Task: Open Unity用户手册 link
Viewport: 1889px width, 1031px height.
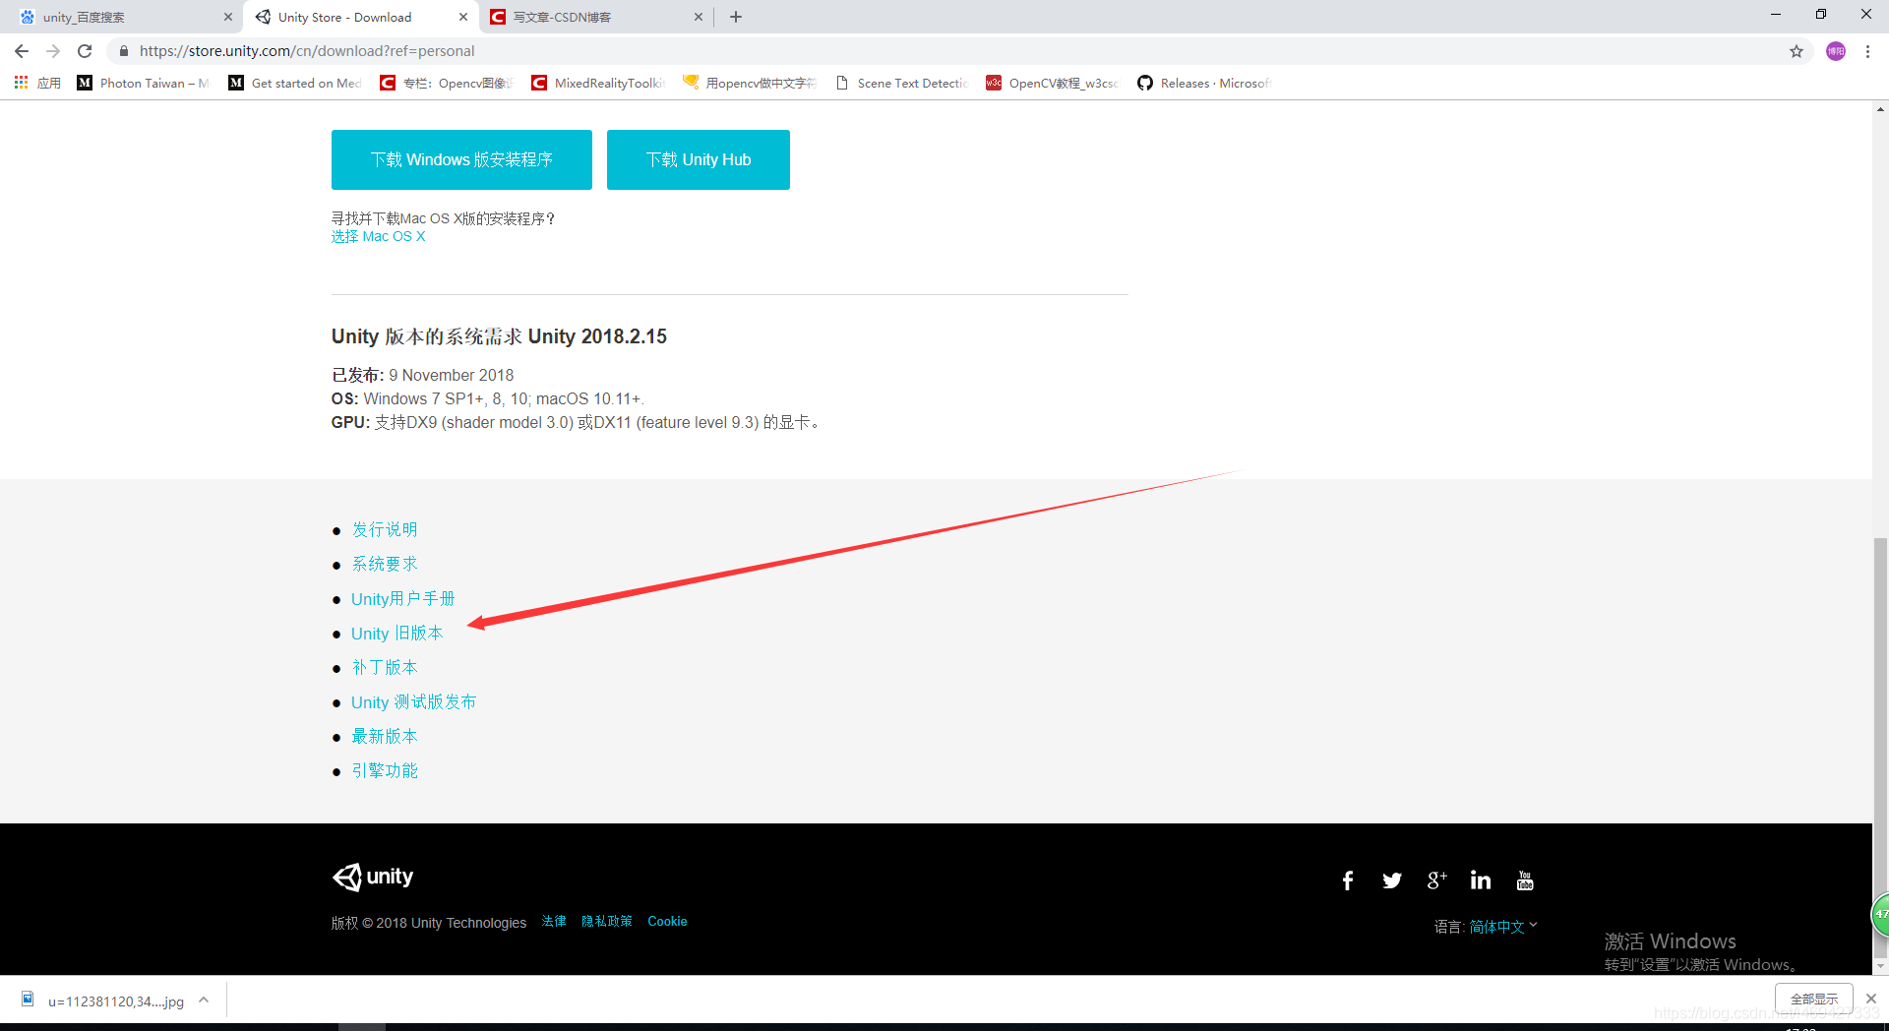Action: [403, 598]
